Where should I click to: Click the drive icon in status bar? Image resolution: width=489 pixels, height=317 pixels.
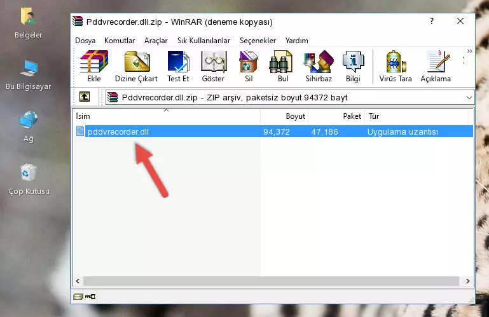78,297
